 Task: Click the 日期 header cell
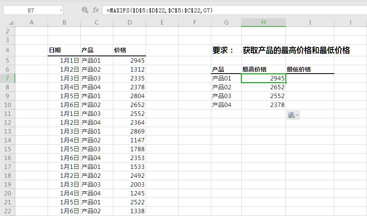(x=64, y=50)
